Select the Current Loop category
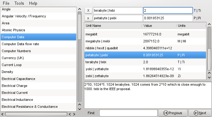212x117 pixels. pos(38,65)
